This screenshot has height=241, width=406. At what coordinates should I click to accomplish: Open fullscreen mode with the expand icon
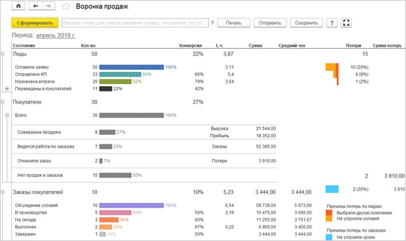coord(346,23)
